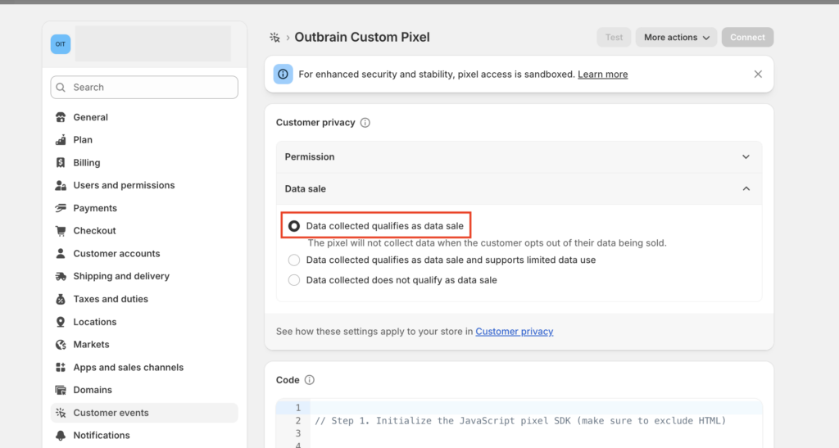Click the Payments hand icon
Viewport: 839px width, 448px height.
[61, 208]
